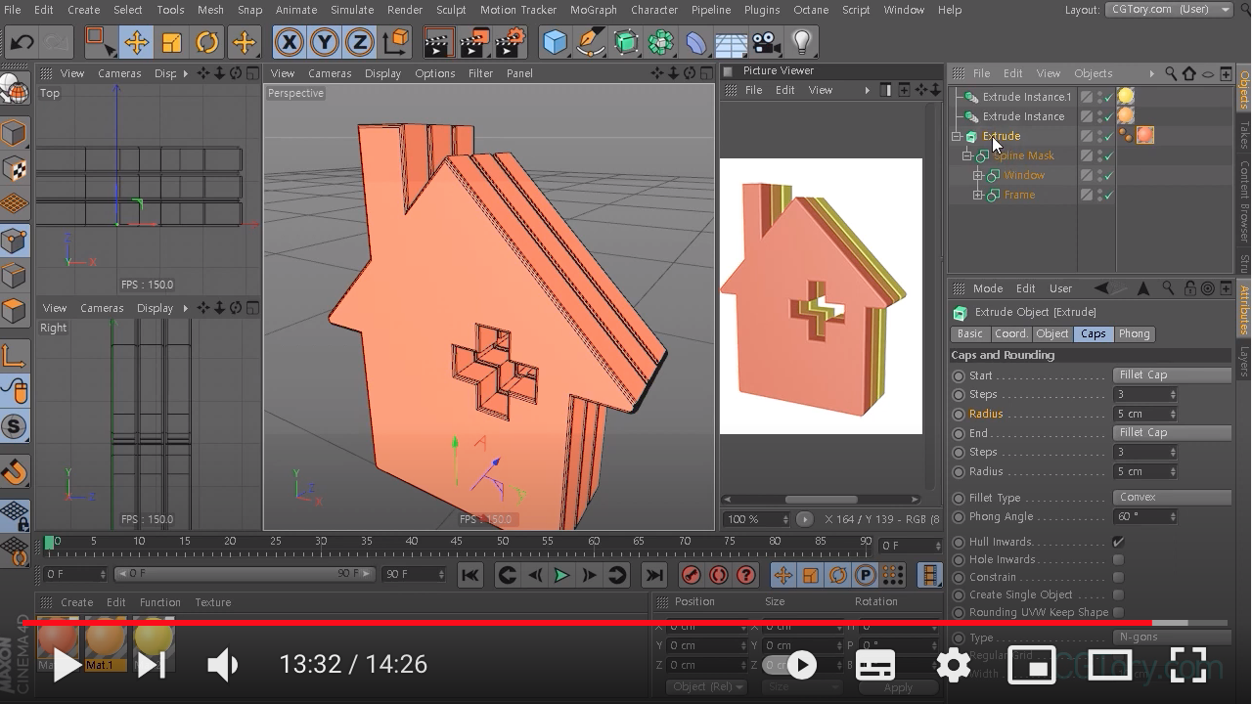Click the keyframe help question icon
This screenshot has width=1252, height=704.
point(746,575)
